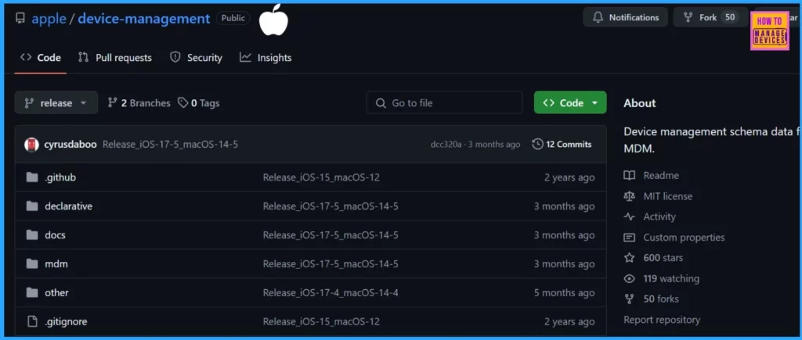Switch to the Insights tab
The height and width of the screenshot is (340, 802).
266,58
